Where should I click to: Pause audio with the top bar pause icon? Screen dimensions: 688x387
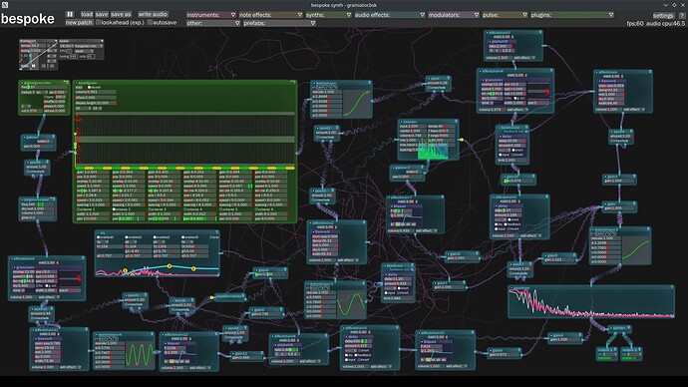[x=70, y=15]
